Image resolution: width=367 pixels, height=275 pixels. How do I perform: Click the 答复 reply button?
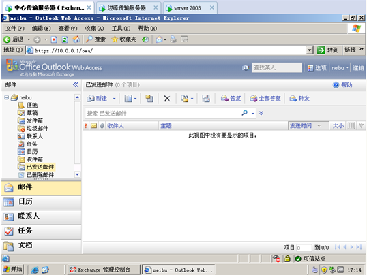[x=231, y=99]
